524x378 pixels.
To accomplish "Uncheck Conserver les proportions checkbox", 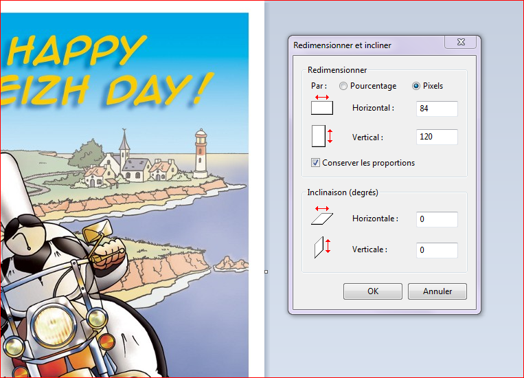I will 315,163.
